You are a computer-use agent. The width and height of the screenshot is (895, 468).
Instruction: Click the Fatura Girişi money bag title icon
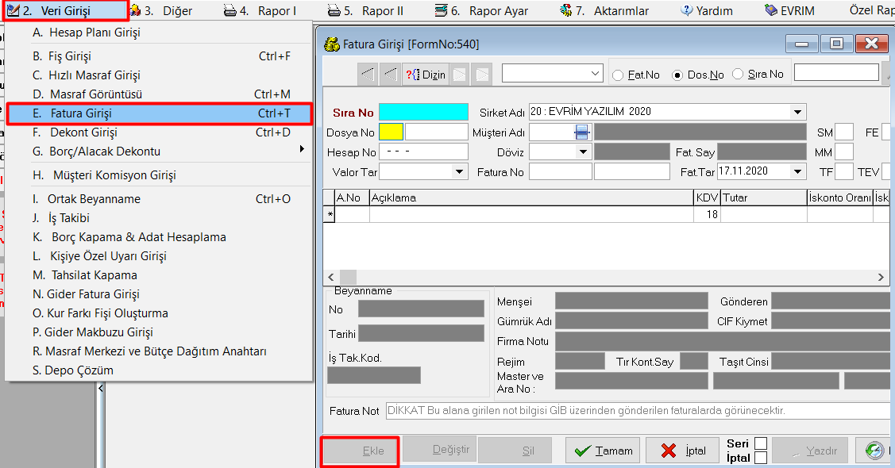tap(332, 44)
